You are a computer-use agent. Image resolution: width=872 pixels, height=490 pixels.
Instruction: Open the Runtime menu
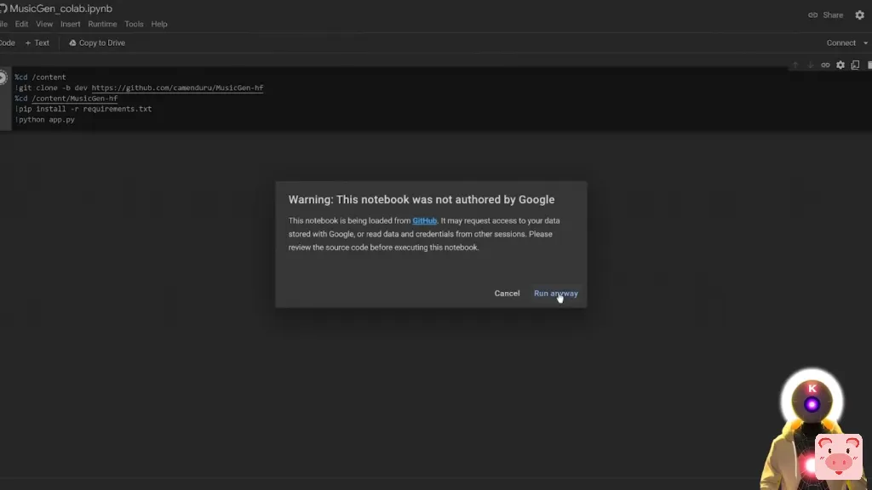[x=102, y=24]
